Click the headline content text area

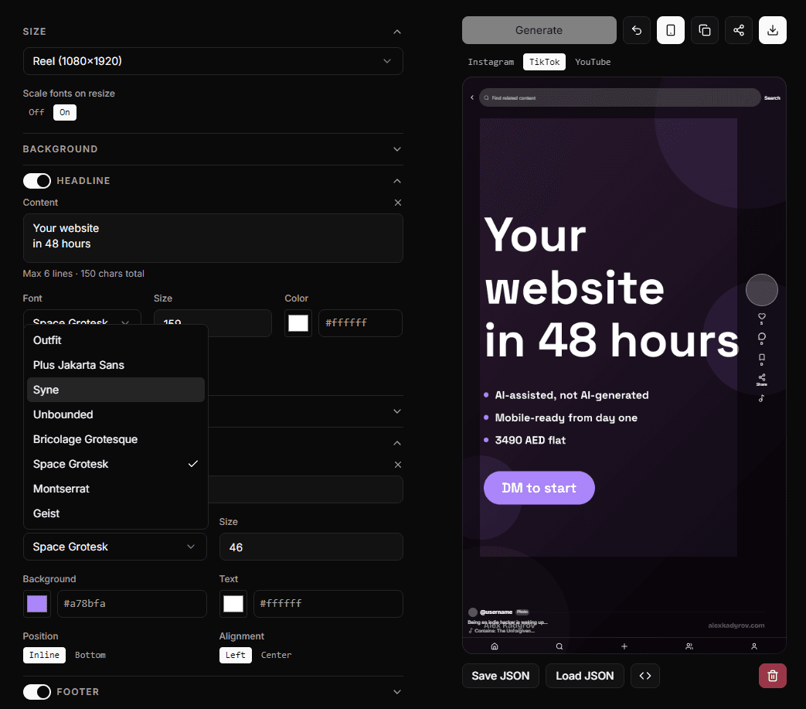pos(213,238)
